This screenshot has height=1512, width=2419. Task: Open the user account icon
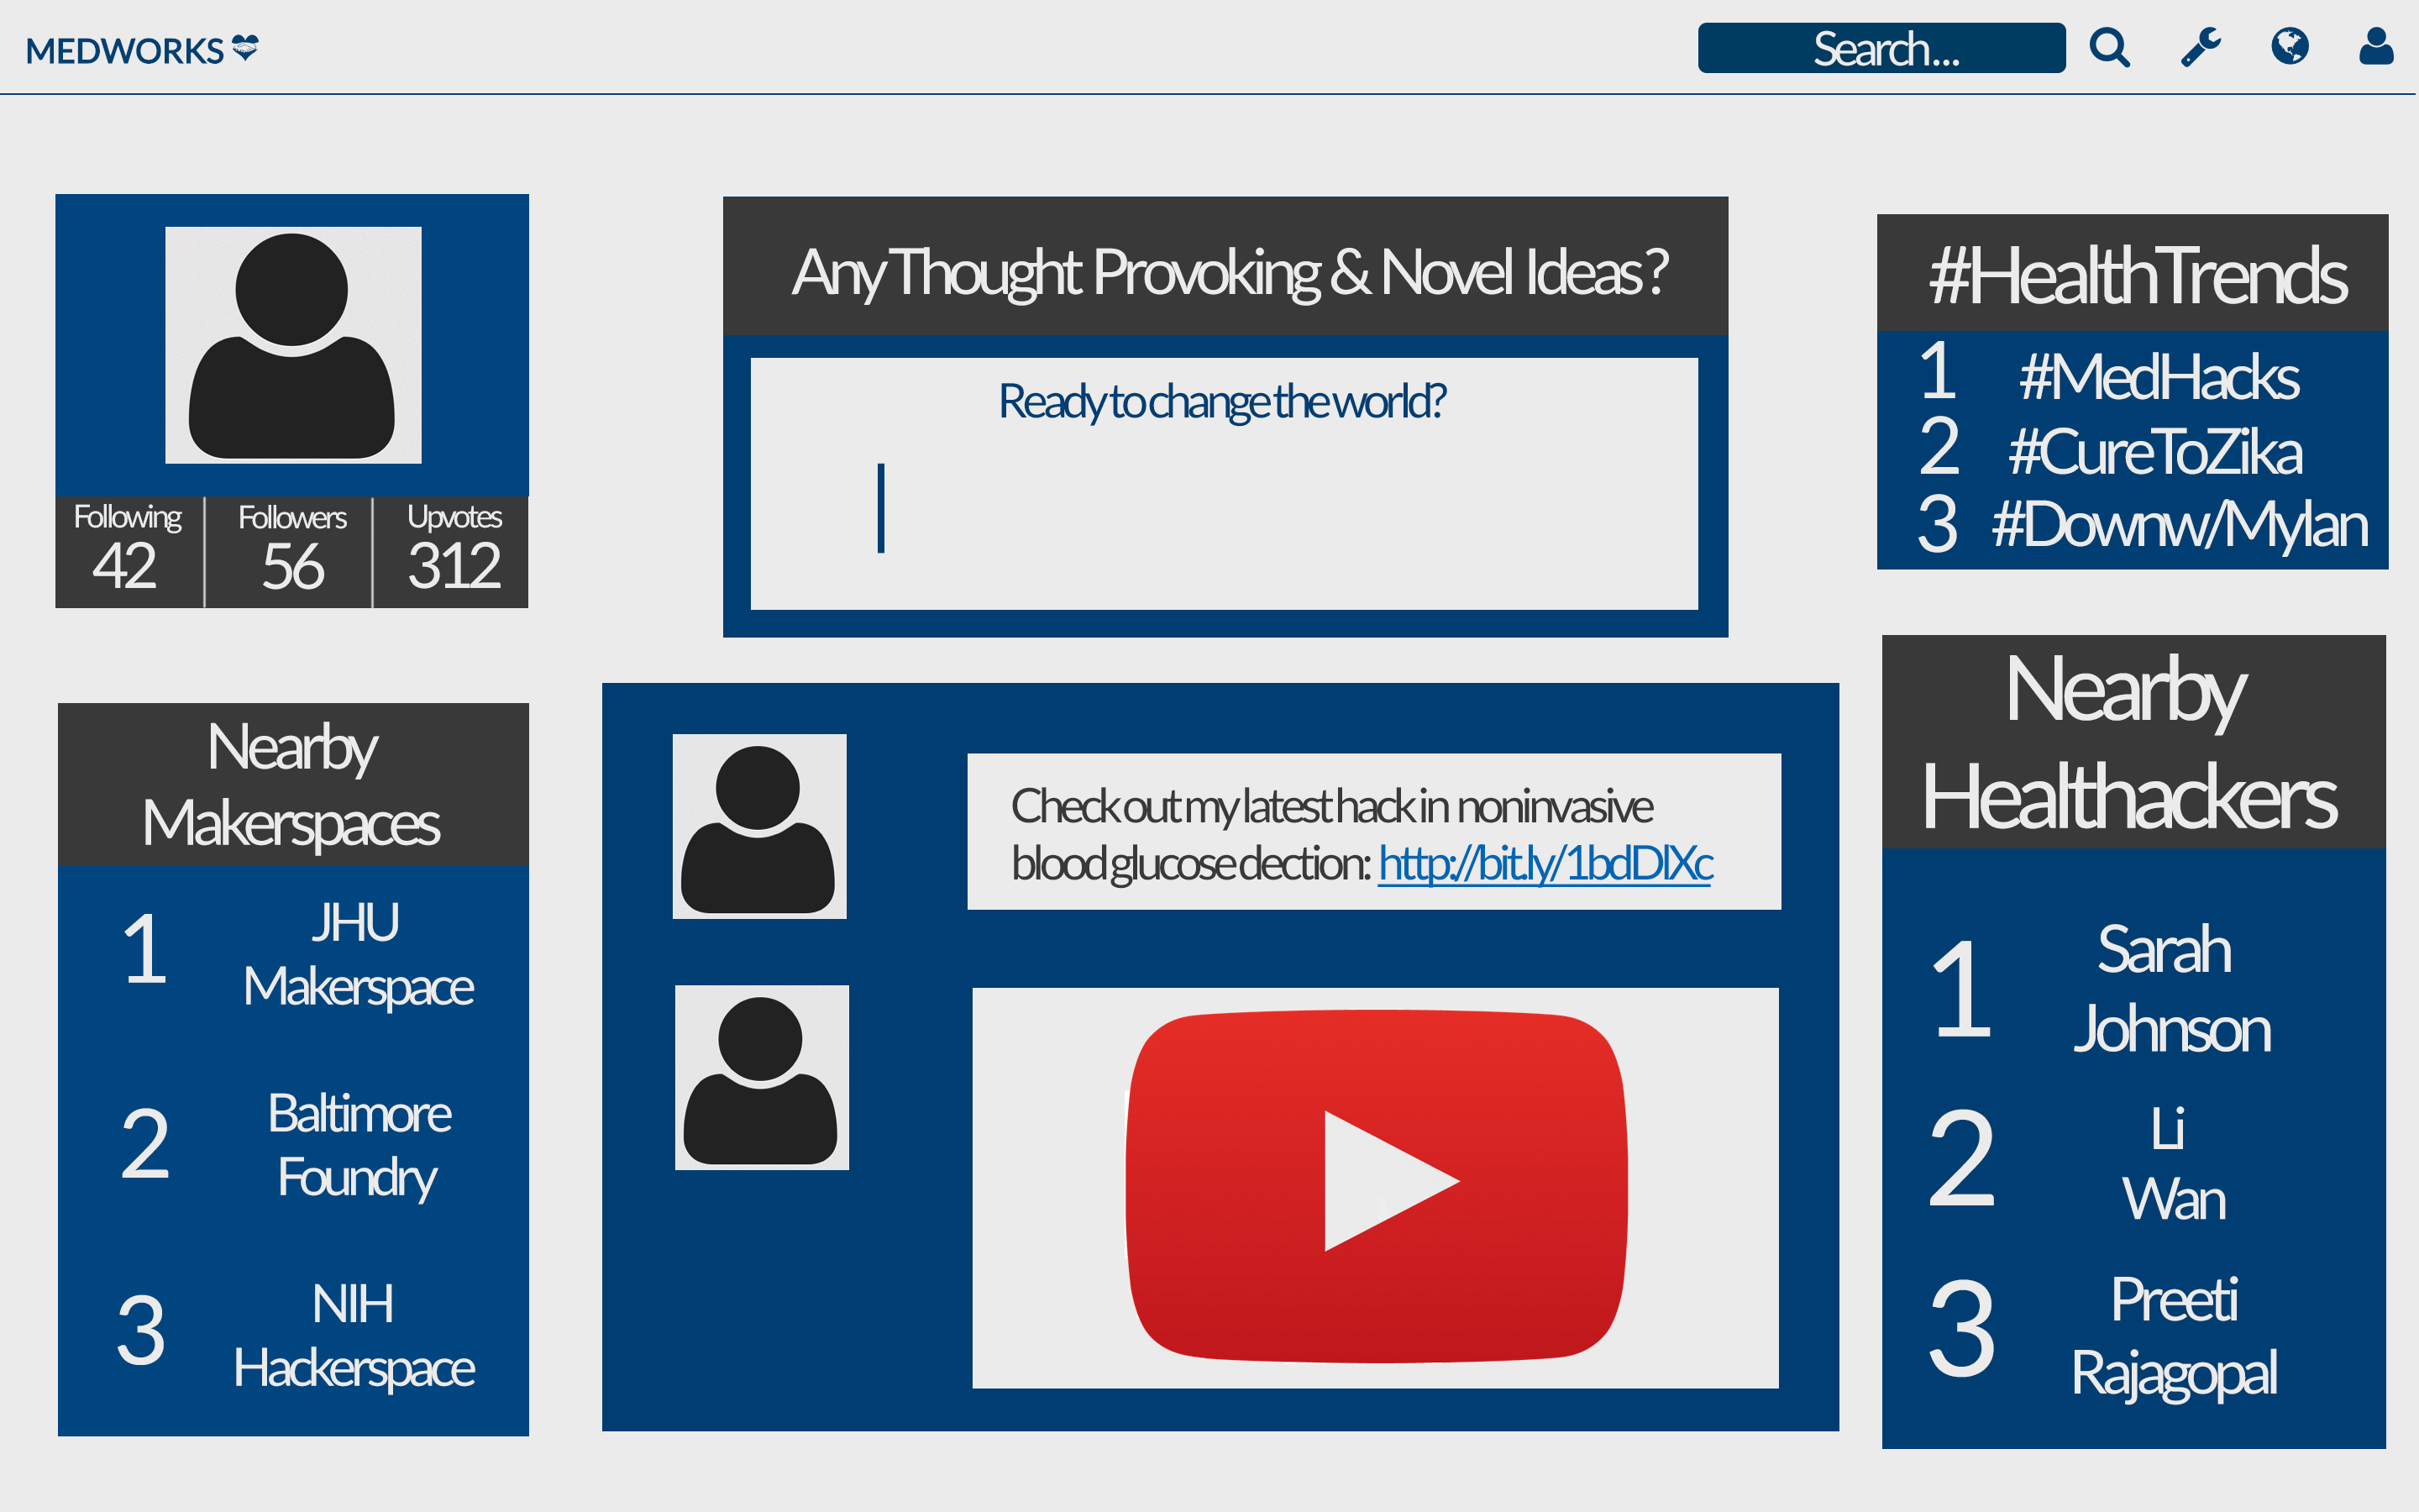click(x=2376, y=46)
